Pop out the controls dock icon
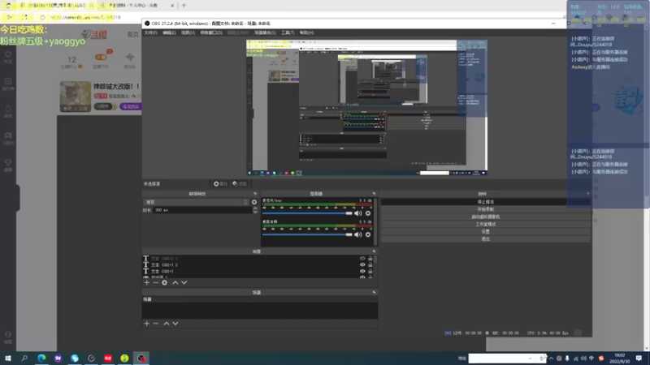650x365 pixels. 587,194
